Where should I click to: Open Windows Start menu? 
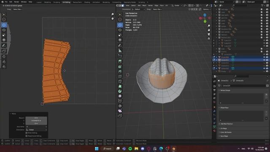tap(97, 149)
